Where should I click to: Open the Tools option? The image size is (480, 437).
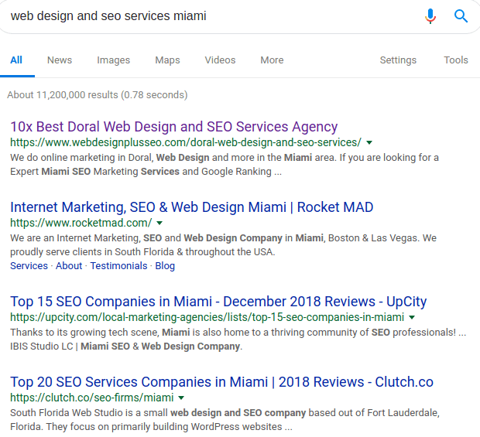(x=456, y=60)
